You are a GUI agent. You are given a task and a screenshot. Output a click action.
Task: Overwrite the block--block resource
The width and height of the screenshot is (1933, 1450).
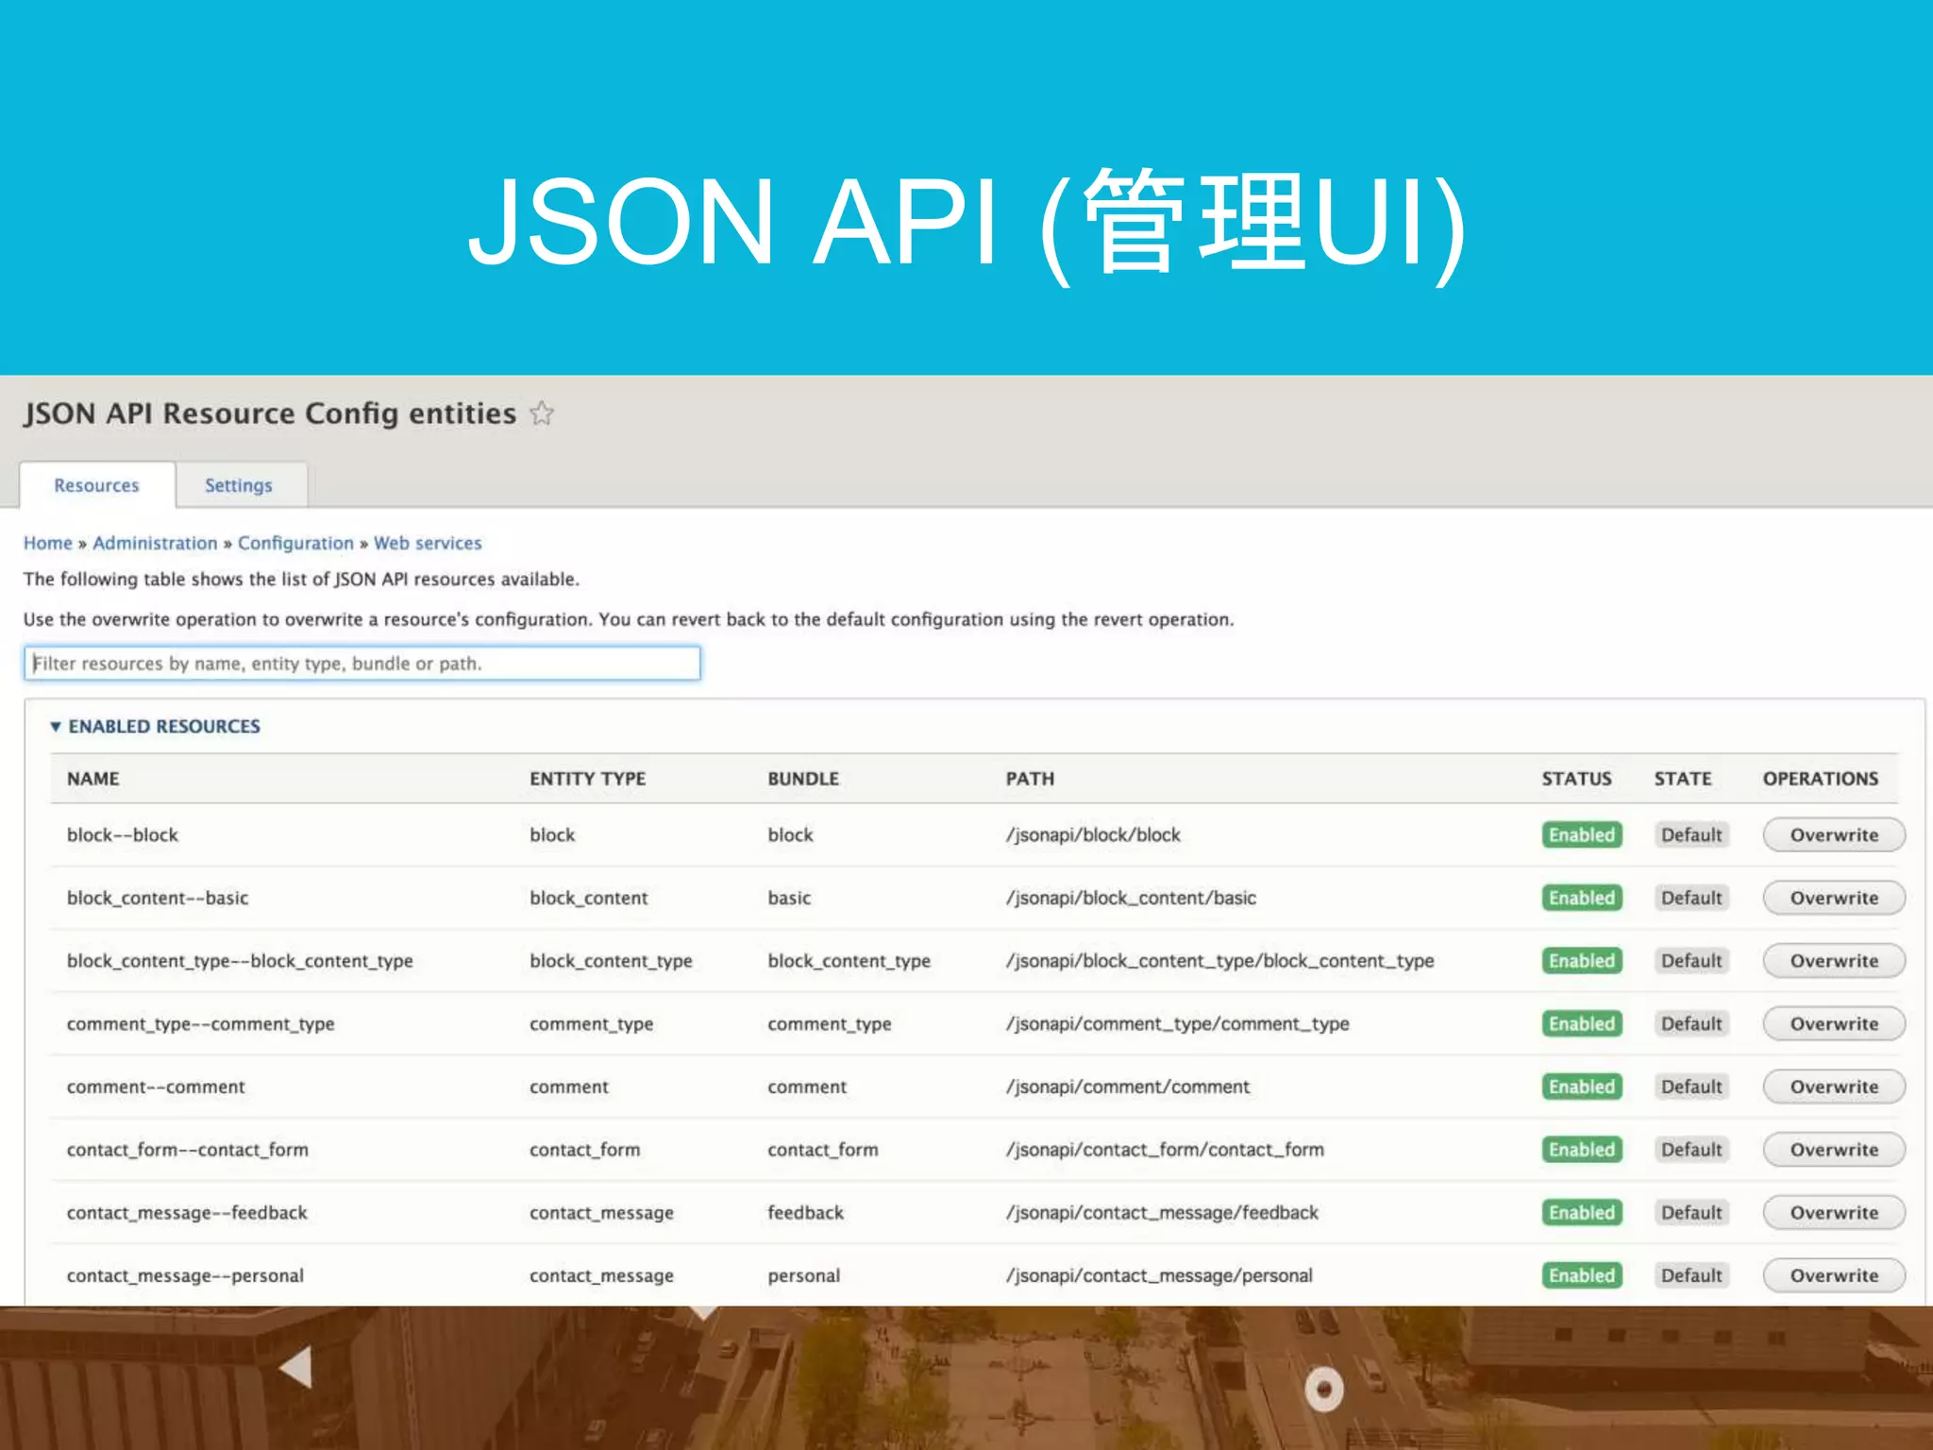pos(1834,835)
